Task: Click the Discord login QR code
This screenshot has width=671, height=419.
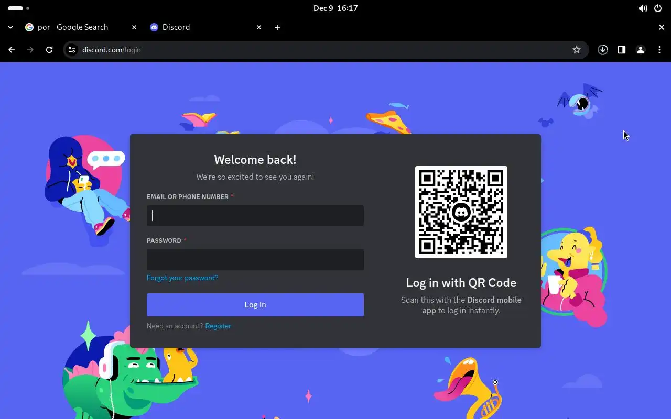Action: 461,212
